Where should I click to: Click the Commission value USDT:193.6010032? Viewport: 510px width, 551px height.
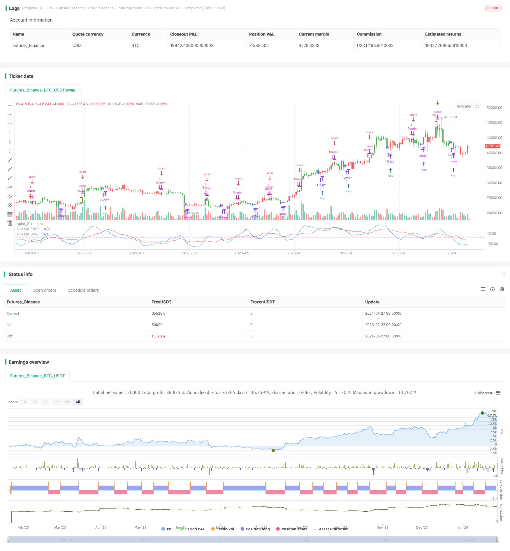[x=375, y=45]
